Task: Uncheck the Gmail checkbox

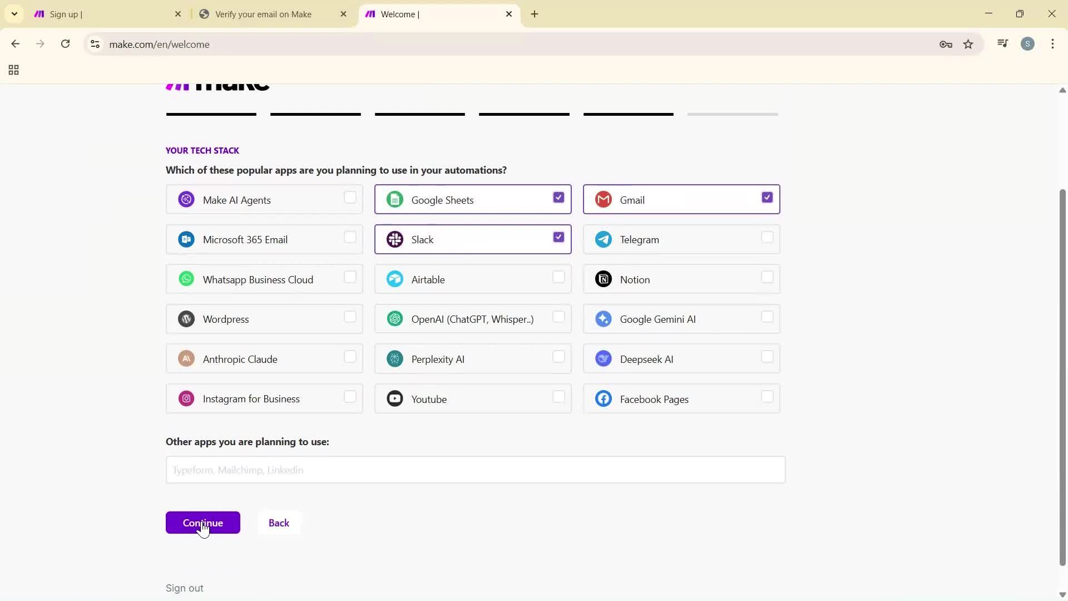Action: [x=767, y=197]
